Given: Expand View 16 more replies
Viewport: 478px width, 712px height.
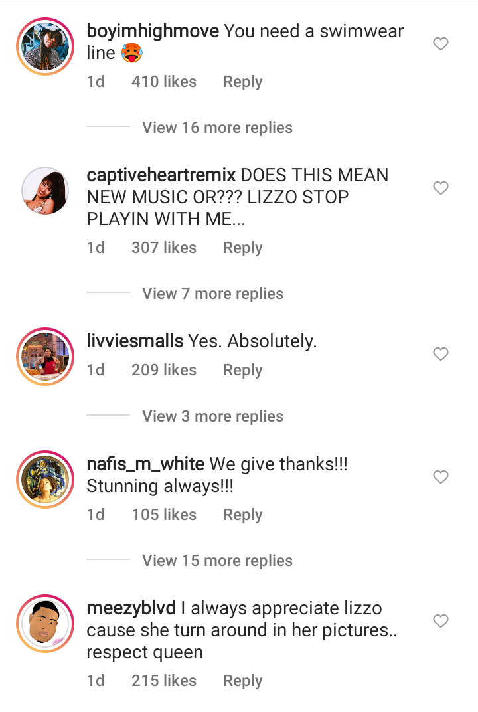Looking at the screenshot, I should click(217, 128).
